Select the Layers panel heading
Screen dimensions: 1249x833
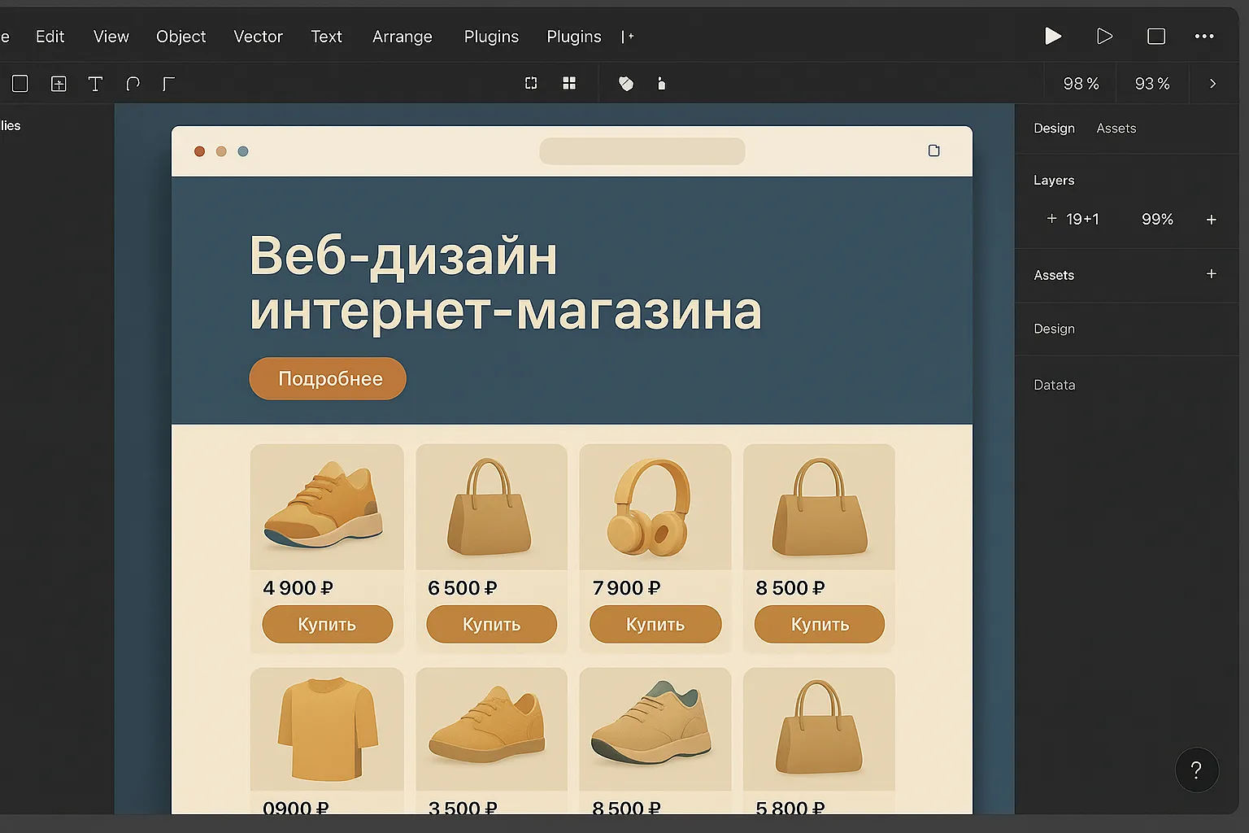click(1054, 181)
